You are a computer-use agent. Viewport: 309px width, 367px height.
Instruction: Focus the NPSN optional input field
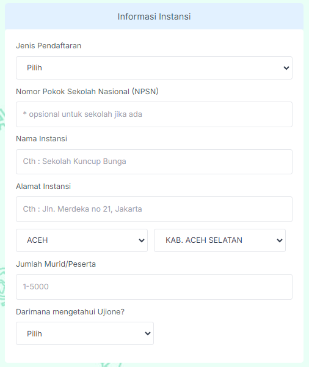pyautogui.click(x=154, y=114)
